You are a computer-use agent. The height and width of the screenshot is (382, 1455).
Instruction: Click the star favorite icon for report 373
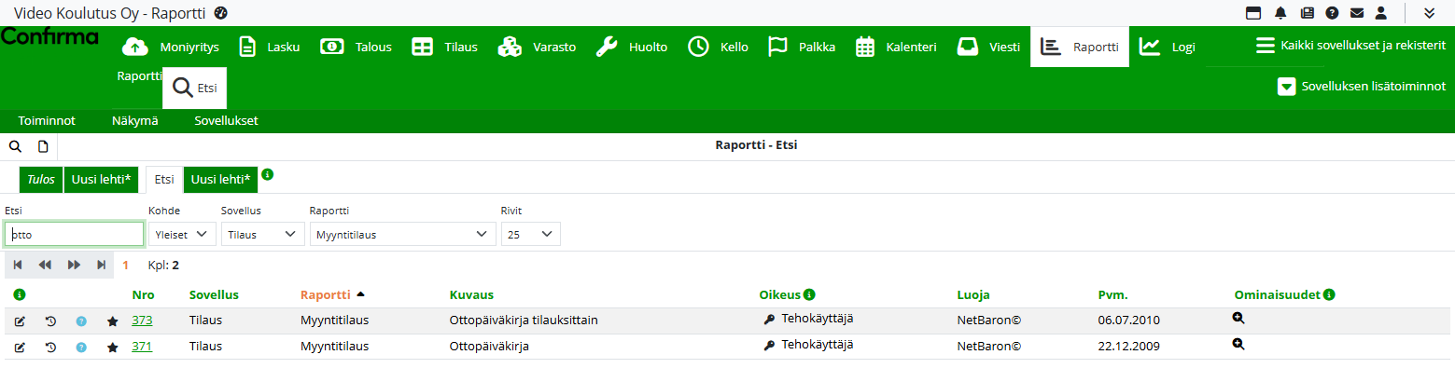[113, 321]
